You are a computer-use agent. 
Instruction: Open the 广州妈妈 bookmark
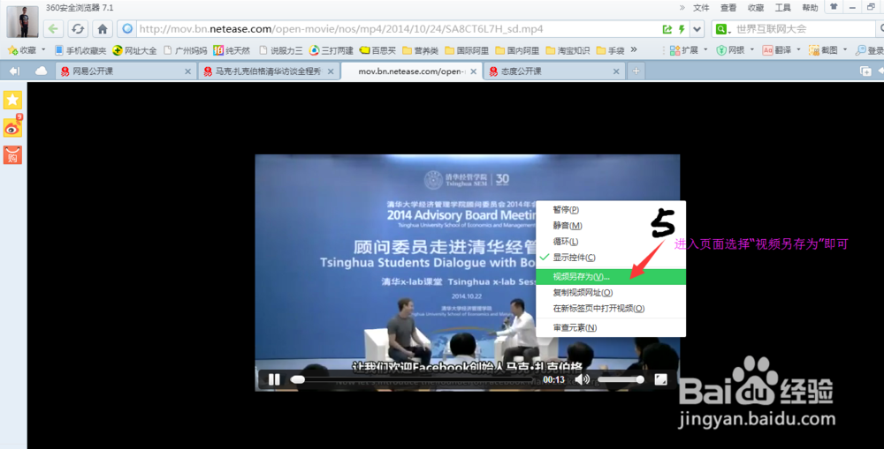coord(186,50)
